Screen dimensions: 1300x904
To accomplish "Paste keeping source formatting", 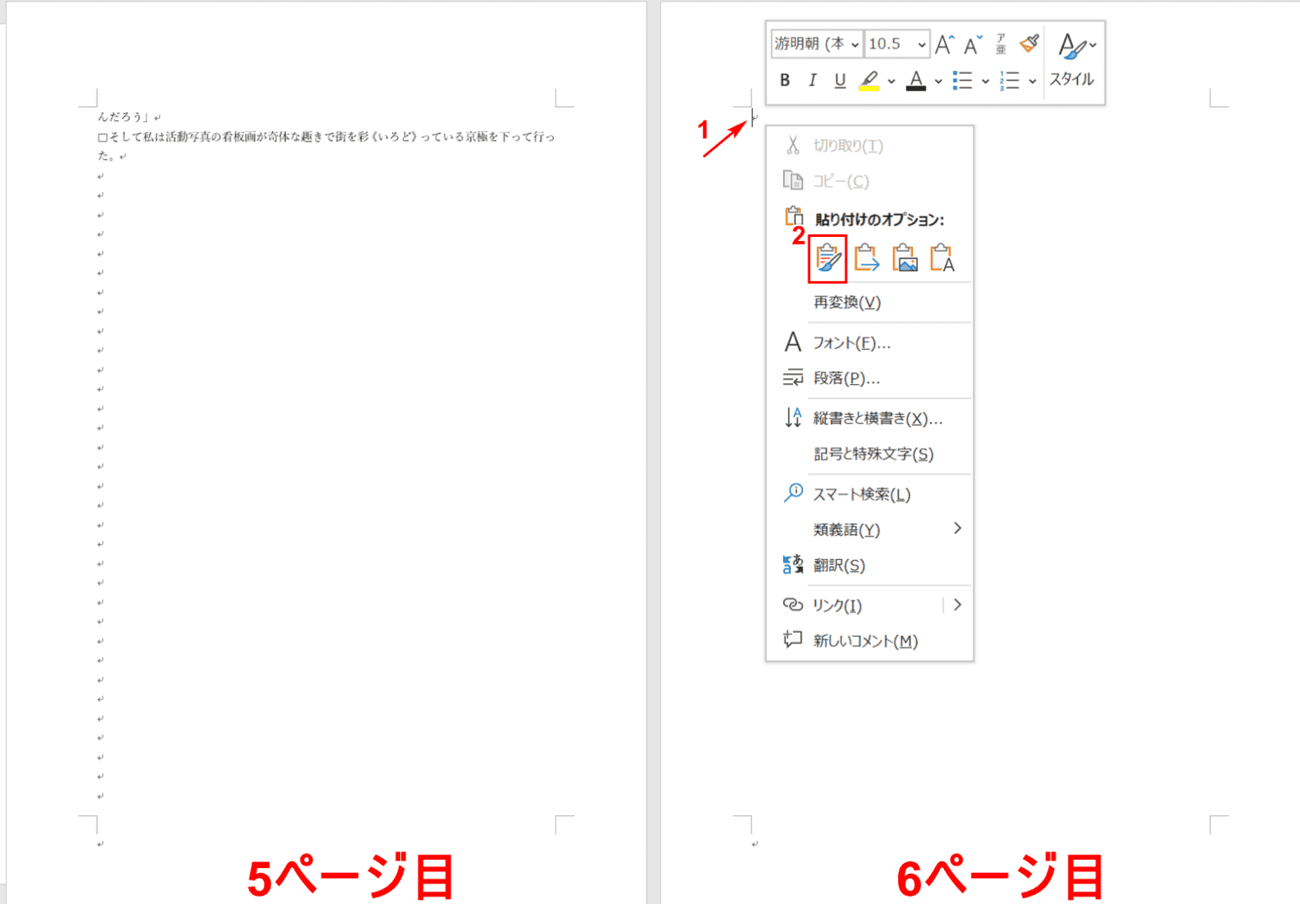I will click(x=828, y=259).
